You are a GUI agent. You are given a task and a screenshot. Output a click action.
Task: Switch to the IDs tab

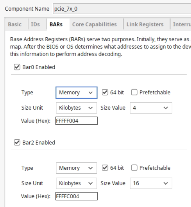35,25
